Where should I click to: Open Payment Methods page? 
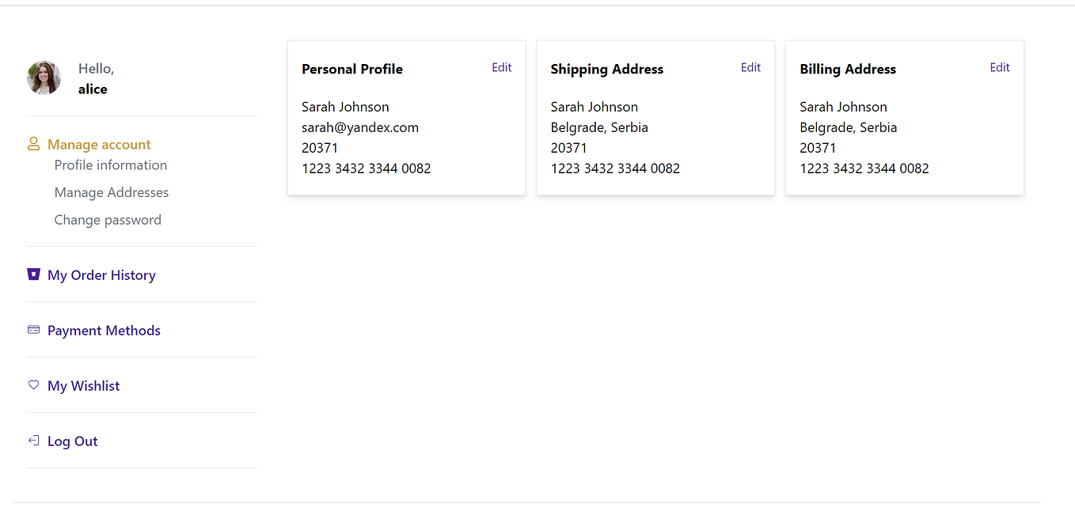104,331
